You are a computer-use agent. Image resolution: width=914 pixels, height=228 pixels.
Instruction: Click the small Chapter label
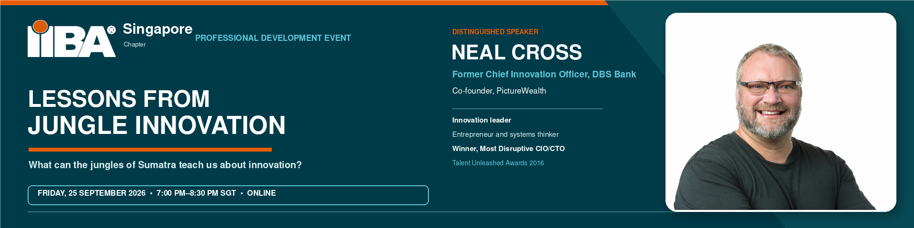(x=135, y=44)
